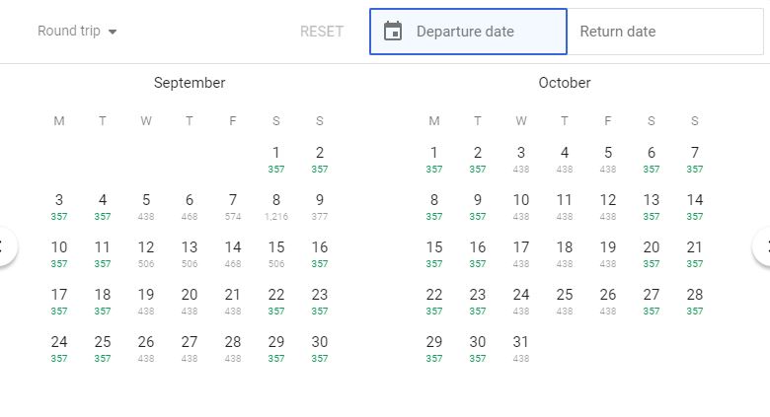This screenshot has height=417, width=770.
Task: Select October 31 in the calendar
Action: click(x=521, y=347)
